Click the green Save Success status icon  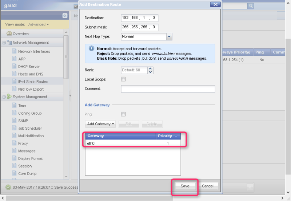pos(8,187)
